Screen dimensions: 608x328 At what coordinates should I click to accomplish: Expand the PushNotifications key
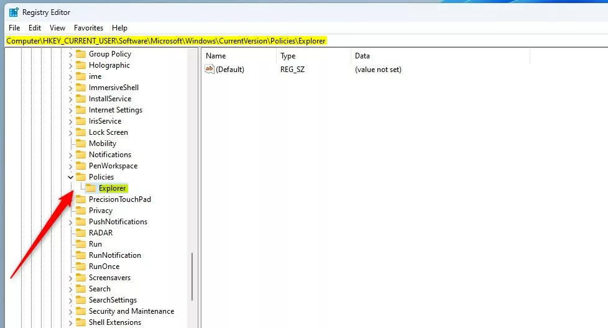click(70, 222)
